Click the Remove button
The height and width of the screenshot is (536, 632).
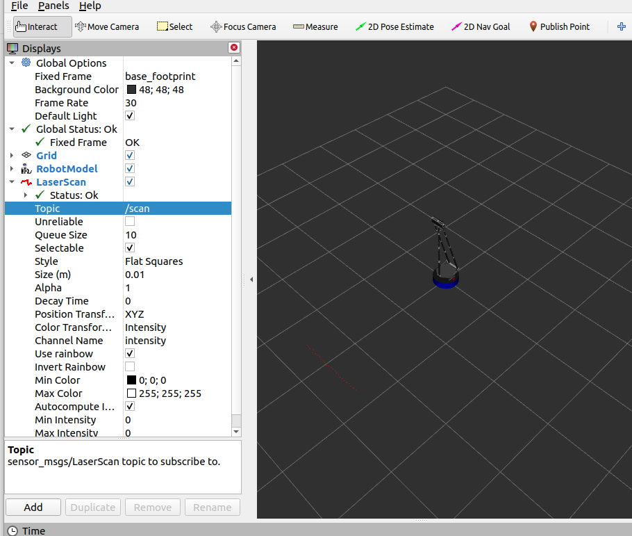[152, 507]
